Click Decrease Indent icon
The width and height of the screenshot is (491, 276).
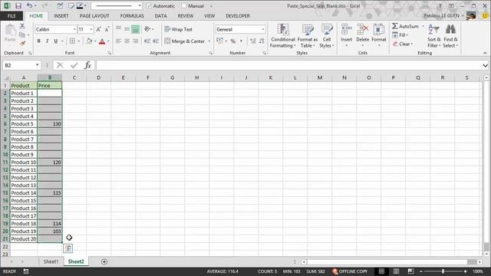147,41
